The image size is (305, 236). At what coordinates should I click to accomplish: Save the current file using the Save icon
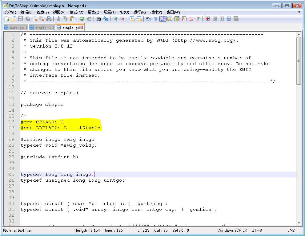pyautogui.click(x=21, y=19)
